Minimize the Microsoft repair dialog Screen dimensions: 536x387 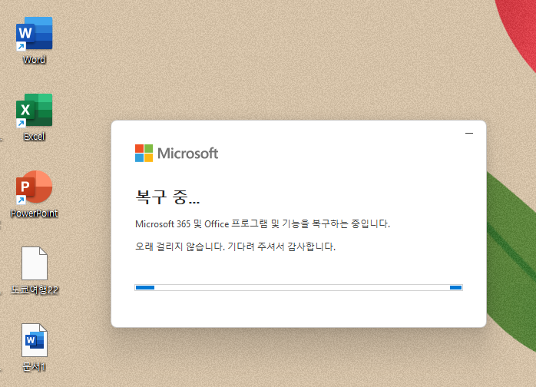(469, 133)
